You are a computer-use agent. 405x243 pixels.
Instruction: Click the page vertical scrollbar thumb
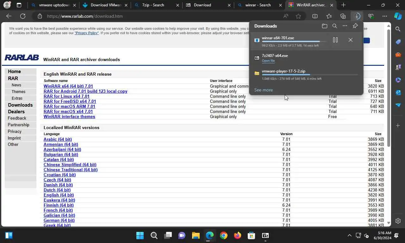click(x=389, y=88)
